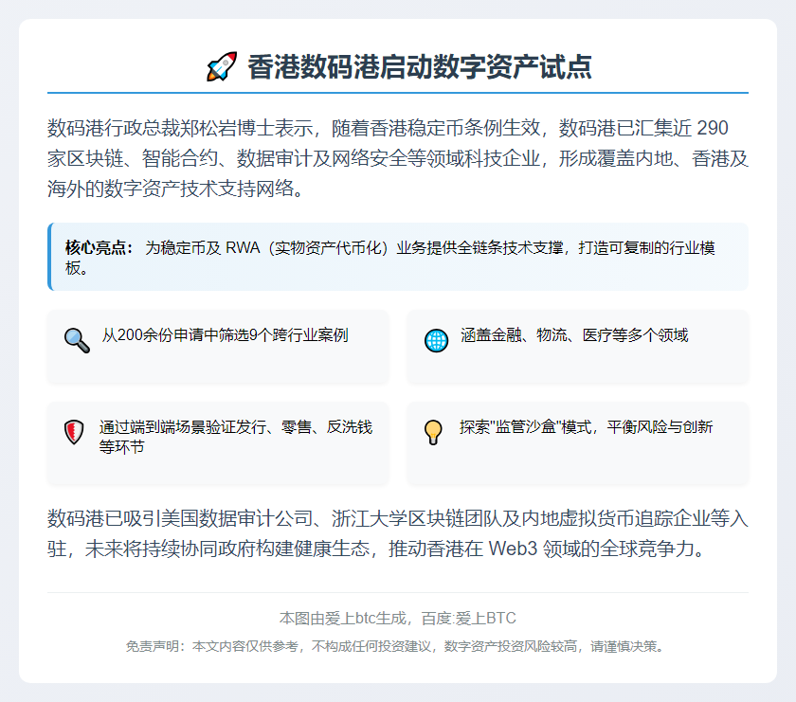Click the text 涵盖金融、物流、医疗等多个领域
Screen dimensions: 796x702
[x=574, y=335]
